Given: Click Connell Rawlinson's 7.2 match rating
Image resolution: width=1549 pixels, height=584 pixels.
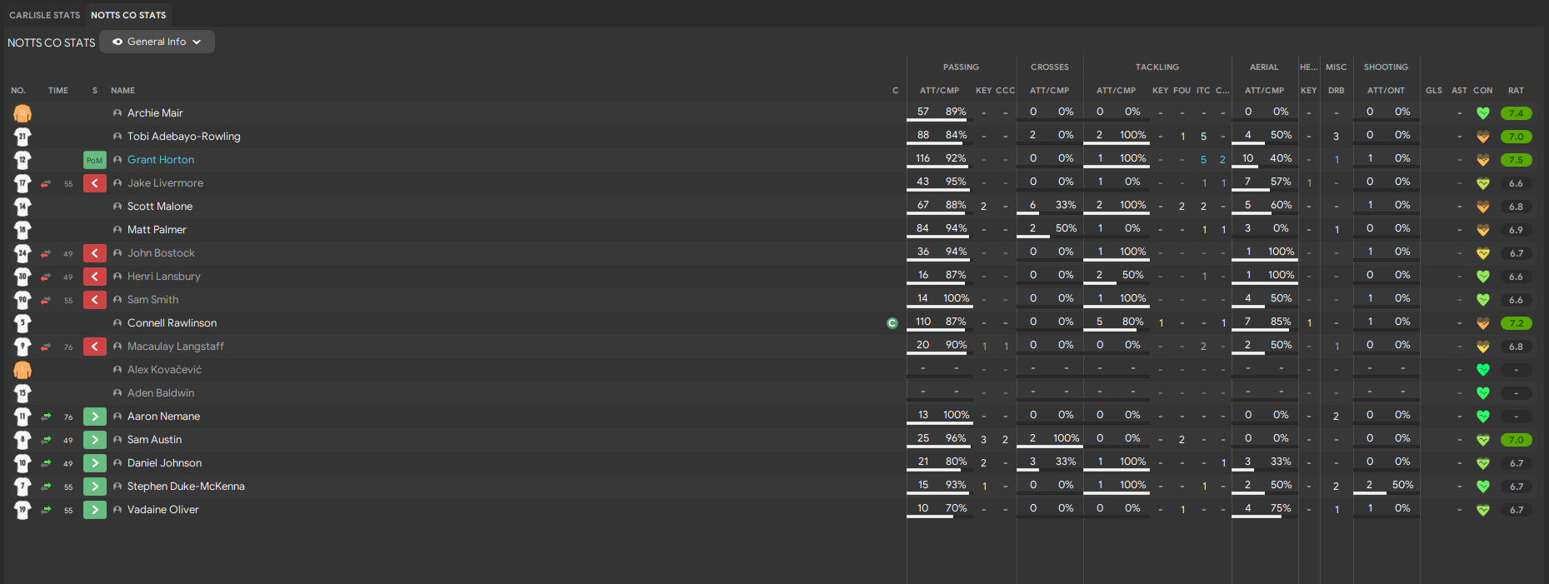Looking at the screenshot, I should point(1516,323).
